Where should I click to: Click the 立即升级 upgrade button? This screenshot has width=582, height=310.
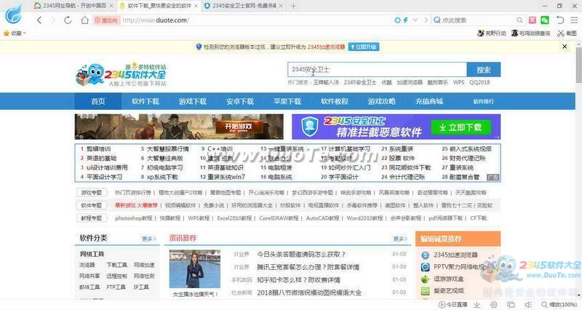(x=364, y=47)
